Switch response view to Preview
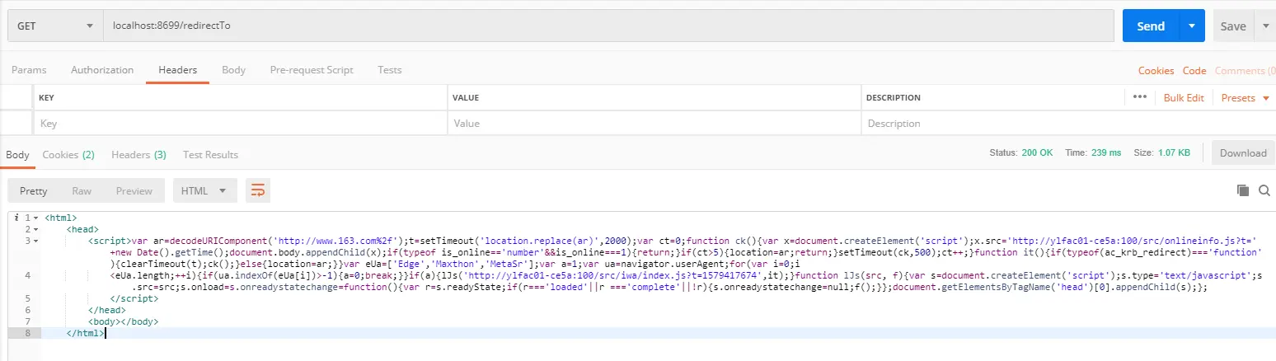Screen dimensions: 1276x361 (x=134, y=190)
